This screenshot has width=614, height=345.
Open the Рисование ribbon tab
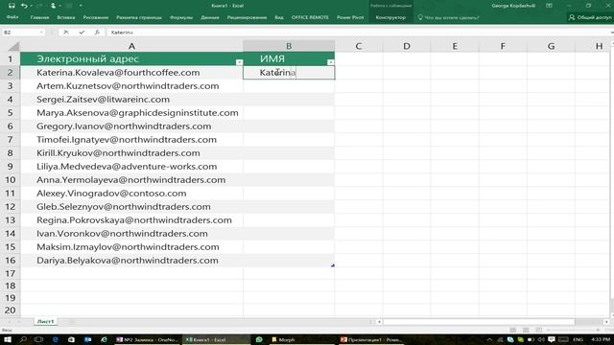pos(96,17)
